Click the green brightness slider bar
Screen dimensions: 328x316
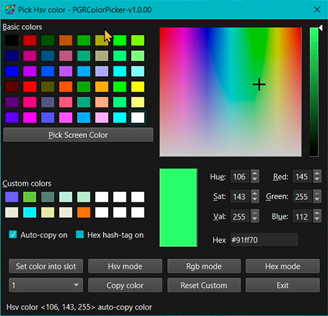pos(314,92)
